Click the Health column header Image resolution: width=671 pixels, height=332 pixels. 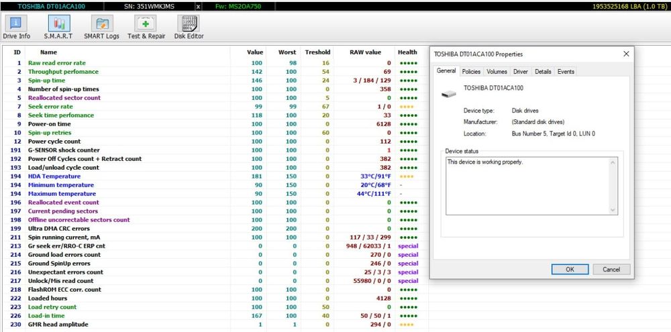pyautogui.click(x=407, y=52)
